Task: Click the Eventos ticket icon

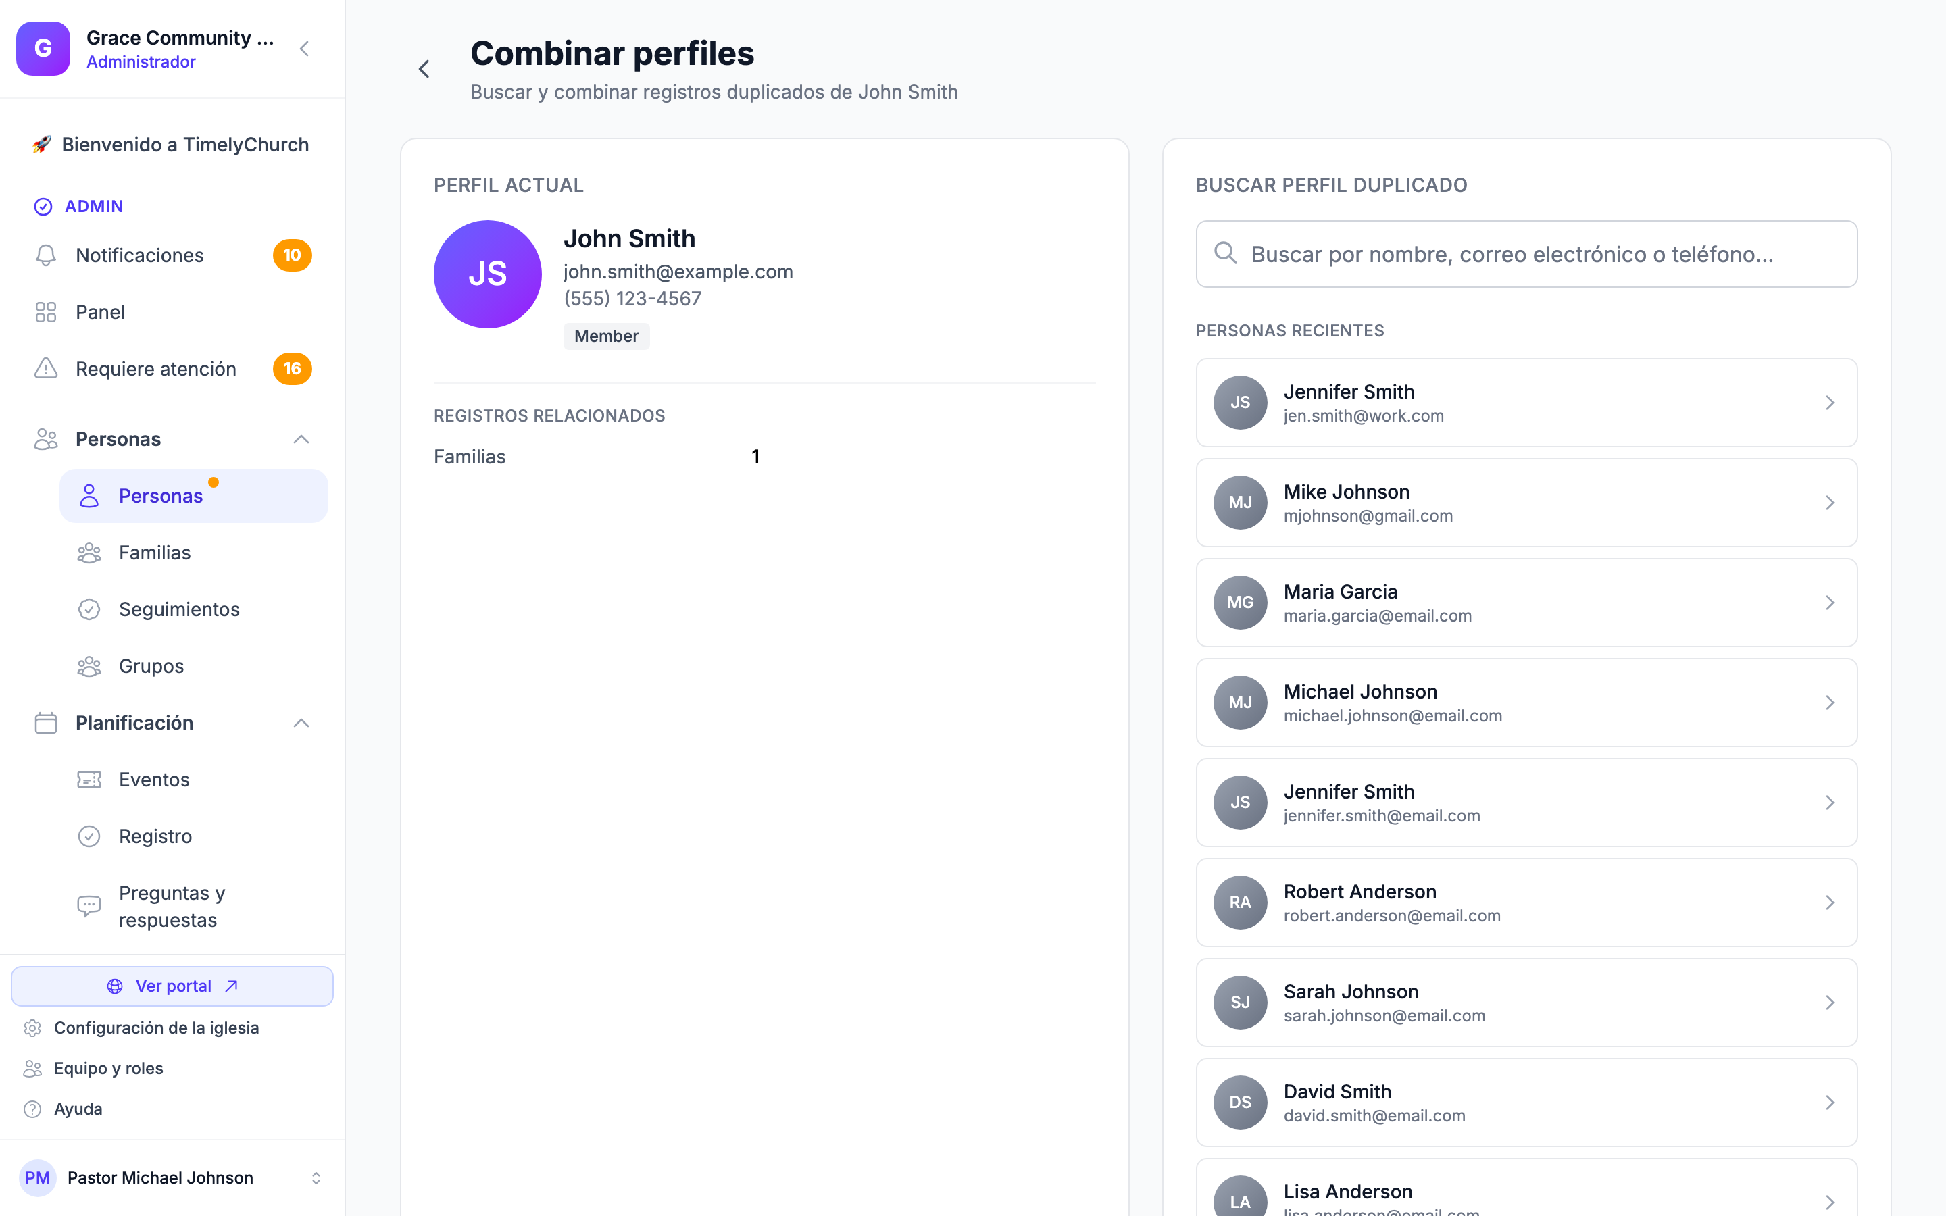Action: click(89, 780)
